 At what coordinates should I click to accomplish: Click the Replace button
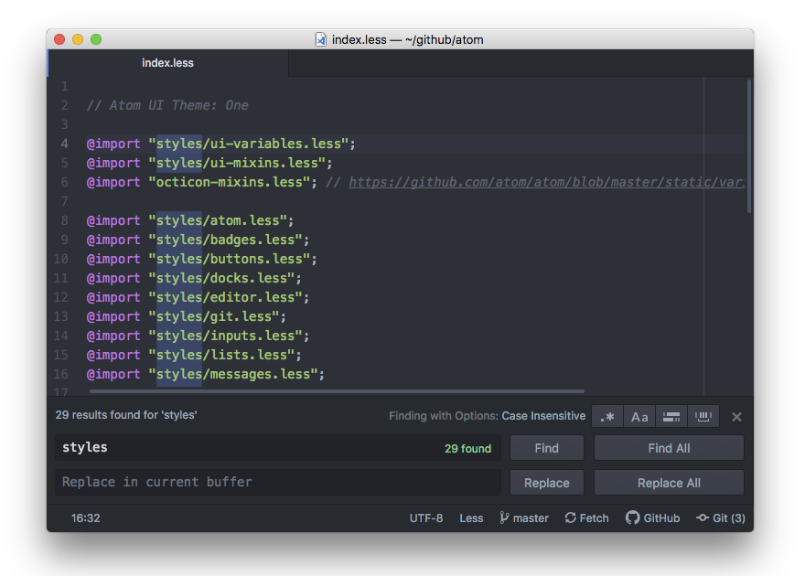pos(547,483)
